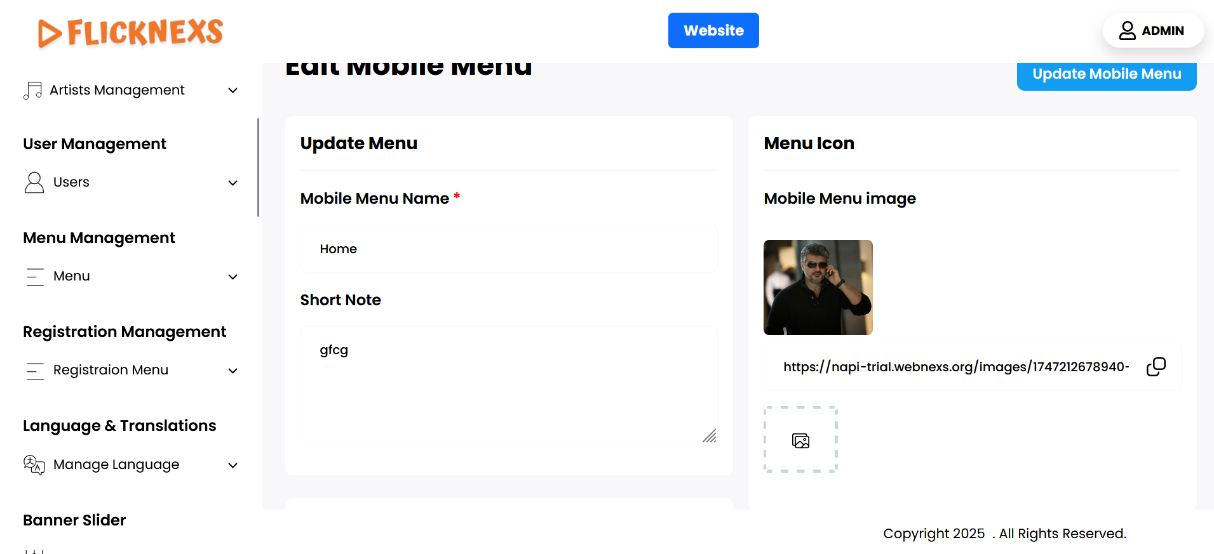1214x554 pixels.
Task: Click the Manage Language translate icon
Action: click(34, 465)
